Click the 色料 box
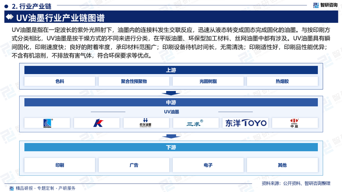 point(60,81)
